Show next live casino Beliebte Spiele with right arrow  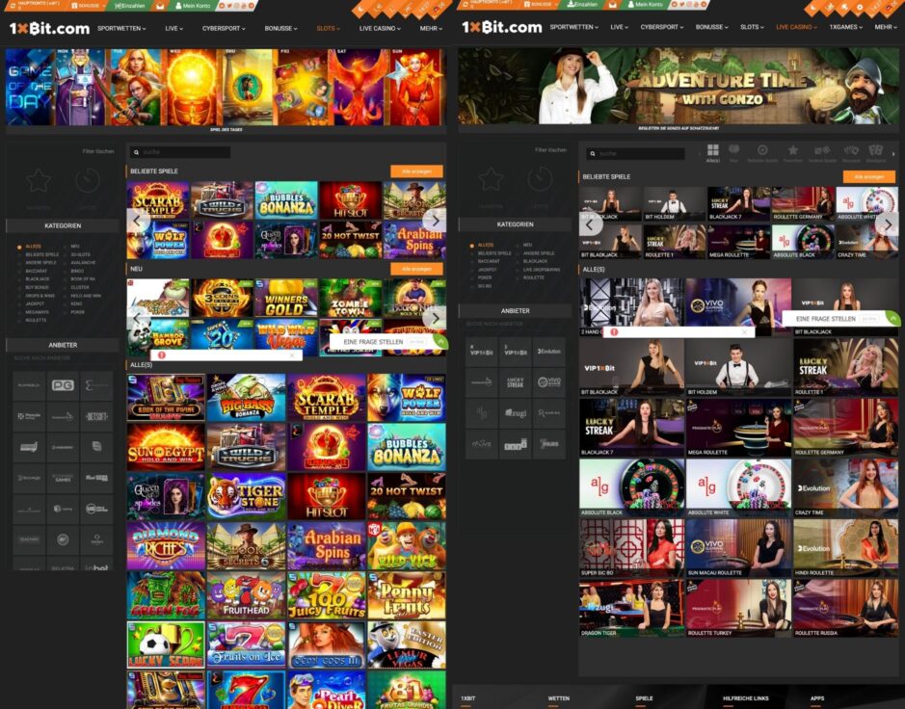888,223
